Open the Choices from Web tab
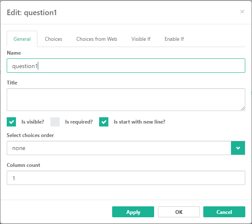Screen dimensions: 252x224 (x=97, y=39)
